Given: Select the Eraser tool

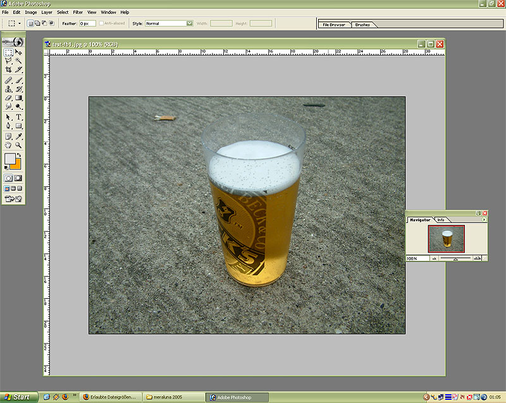Looking at the screenshot, I should (8, 98).
